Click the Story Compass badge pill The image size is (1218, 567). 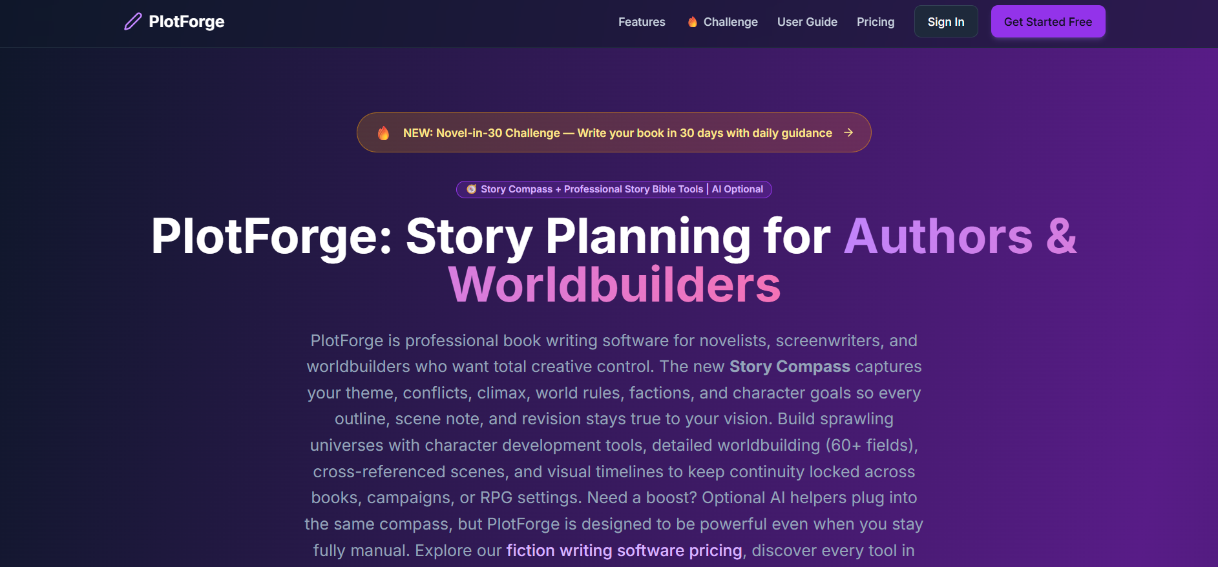(614, 189)
